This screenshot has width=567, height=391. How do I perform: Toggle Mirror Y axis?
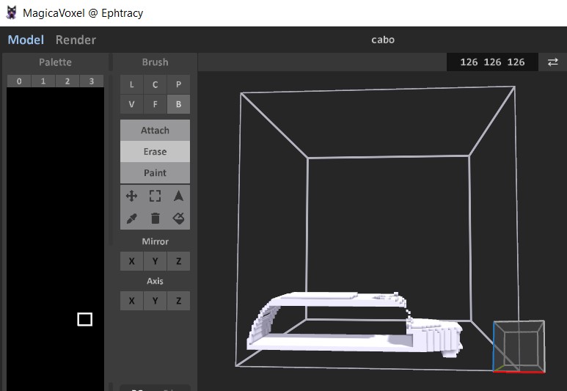(155, 261)
